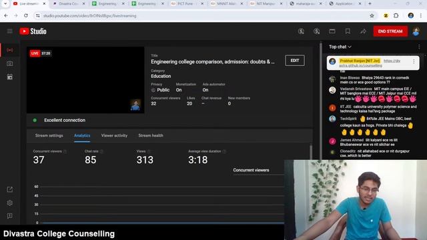Open the Stream health tab

[151, 135]
